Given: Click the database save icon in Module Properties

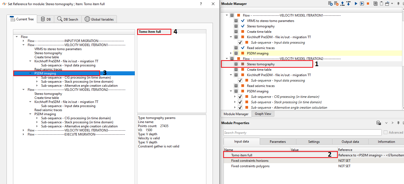Looking at the screenshot, I should coord(379,123).
